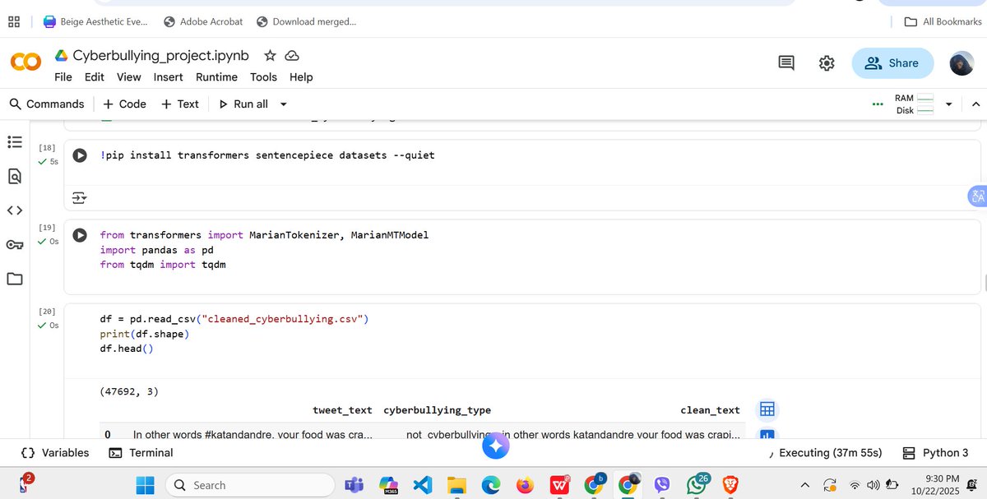Open the Edit menu

95,77
